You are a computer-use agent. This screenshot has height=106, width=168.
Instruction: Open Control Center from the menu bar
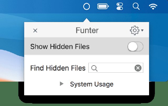[119, 6]
